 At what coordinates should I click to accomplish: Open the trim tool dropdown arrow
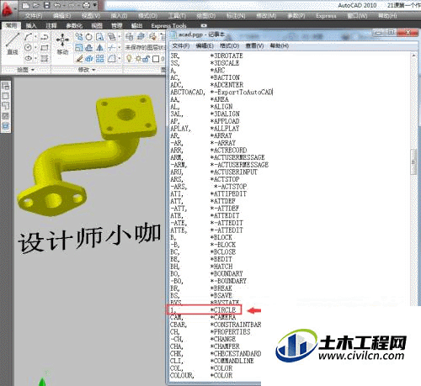[x=119, y=47]
